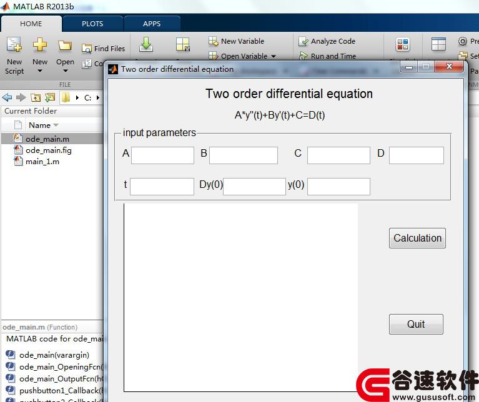
Task: Click the Open folder icon
Action: pyautogui.click(x=65, y=45)
